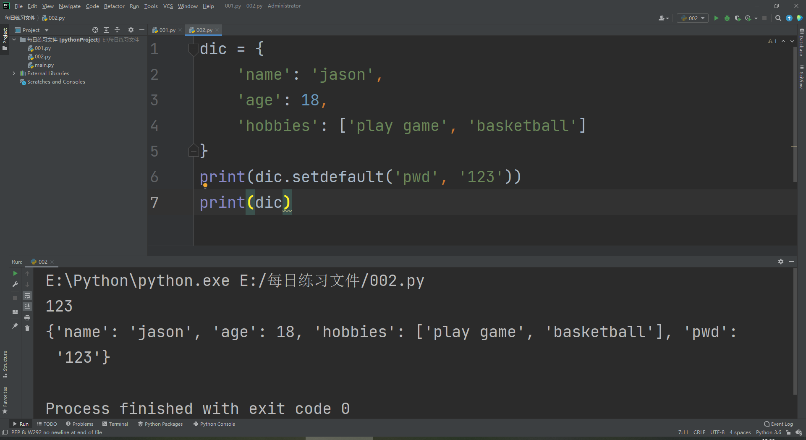Toggle the Database side panel
Viewport: 806px width, 440px height.
[801, 42]
